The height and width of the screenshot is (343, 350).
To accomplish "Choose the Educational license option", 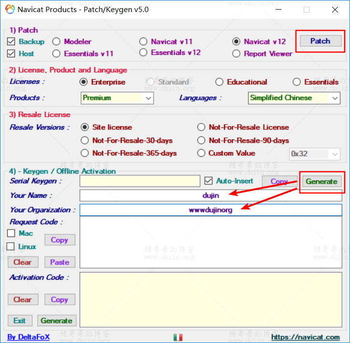I will 220,82.
